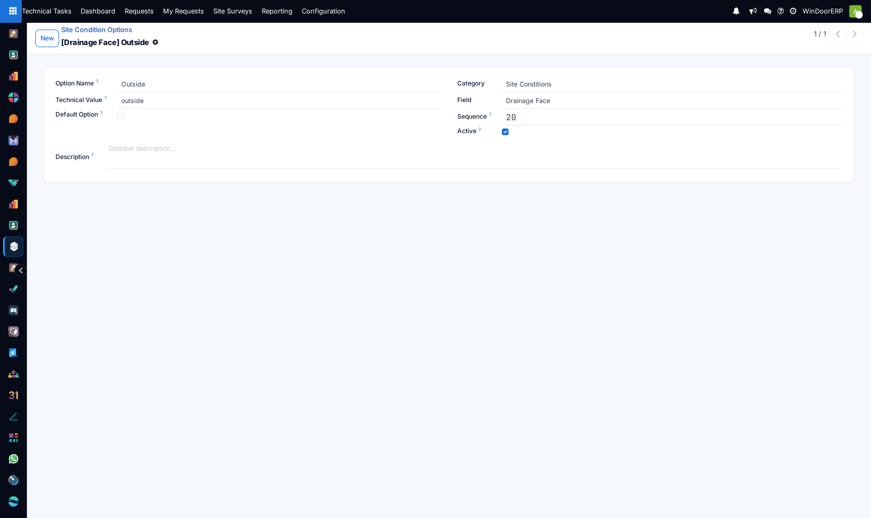
Task: Click the Option Name input field
Action: 279,84
